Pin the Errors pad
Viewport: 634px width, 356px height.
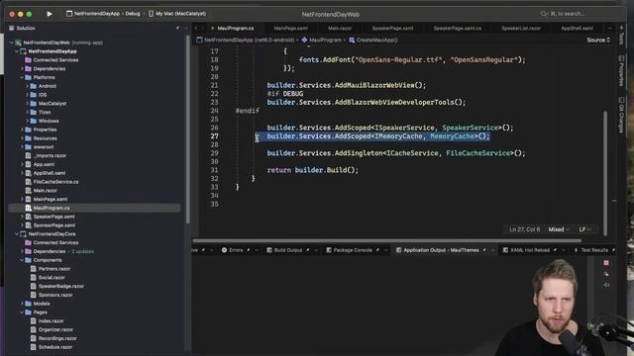(x=249, y=250)
